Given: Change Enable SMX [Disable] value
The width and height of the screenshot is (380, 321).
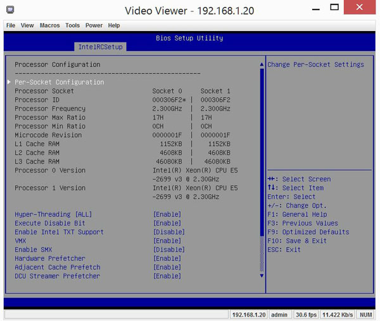Looking at the screenshot, I should (x=169, y=250).
